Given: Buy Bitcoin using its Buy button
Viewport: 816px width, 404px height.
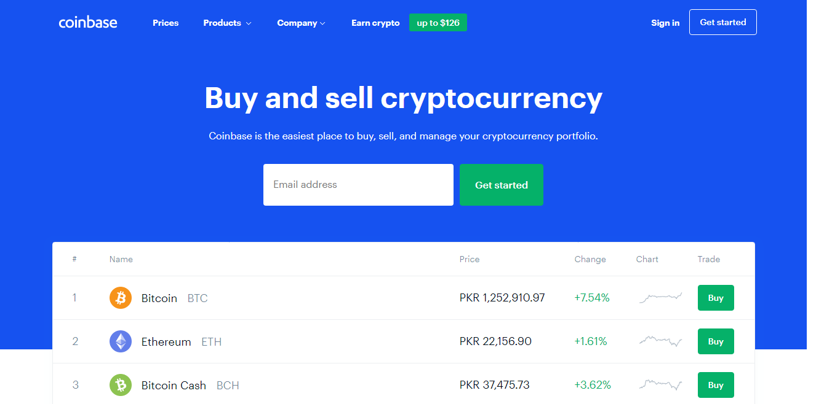Looking at the screenshot, I should click(716, 298).
